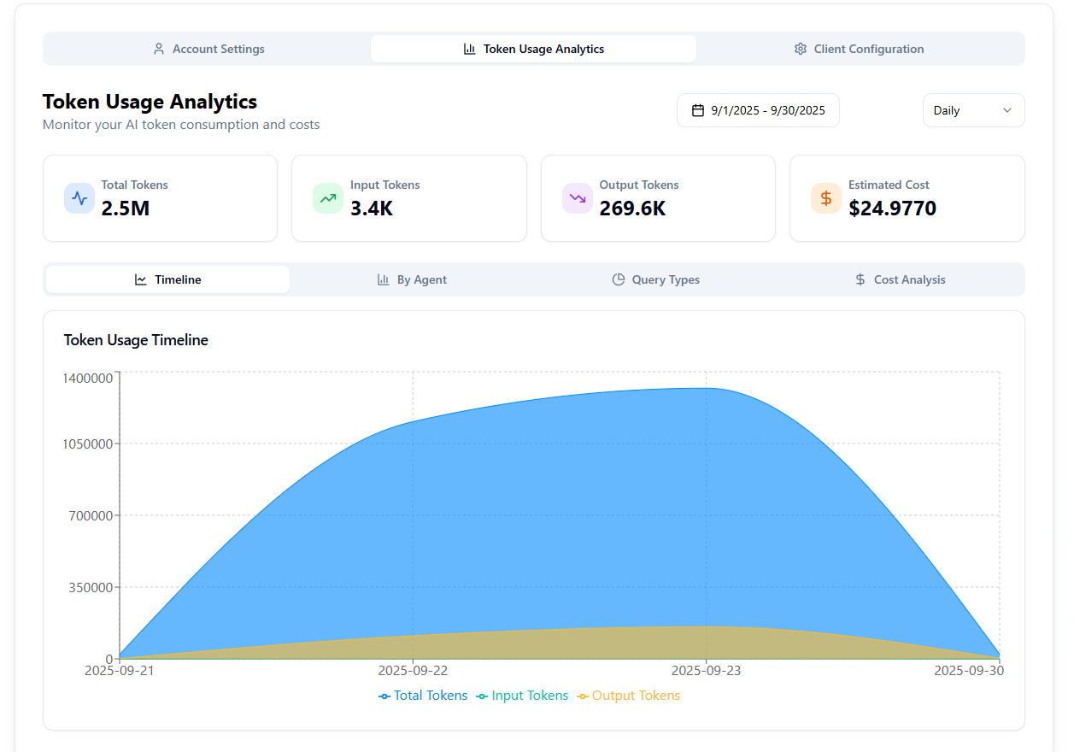The width and height of the screenshot is (1074, 752).
Task: Click the pie chart icon for Query Types
Action: (619, 279)
